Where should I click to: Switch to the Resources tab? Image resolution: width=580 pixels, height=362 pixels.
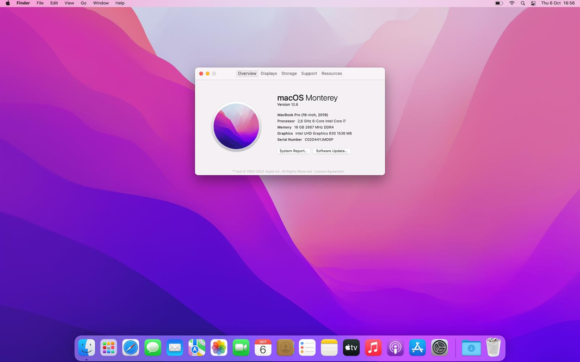[331, 73]
